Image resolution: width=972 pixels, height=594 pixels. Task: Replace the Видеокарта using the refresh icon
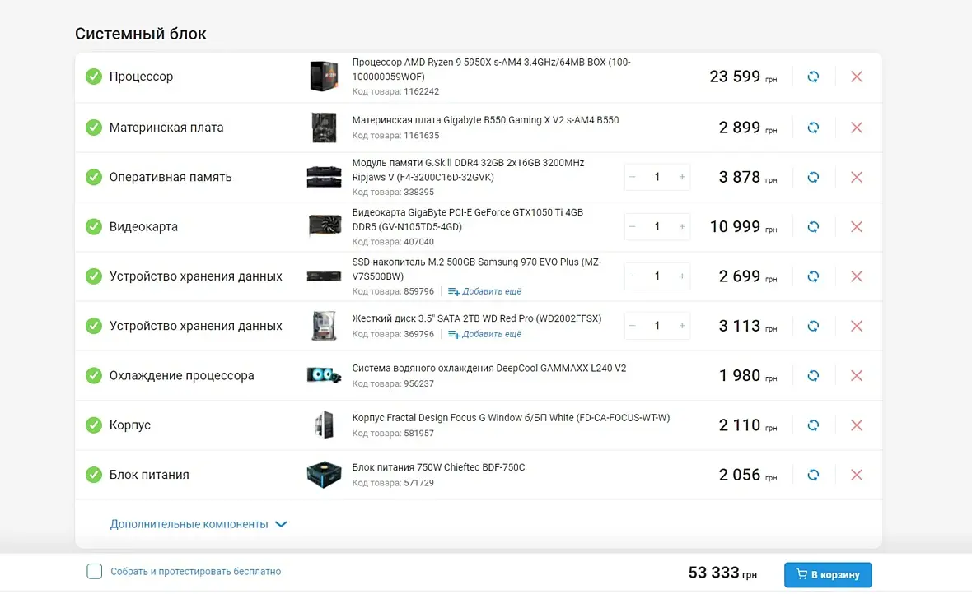pos(813,227)
